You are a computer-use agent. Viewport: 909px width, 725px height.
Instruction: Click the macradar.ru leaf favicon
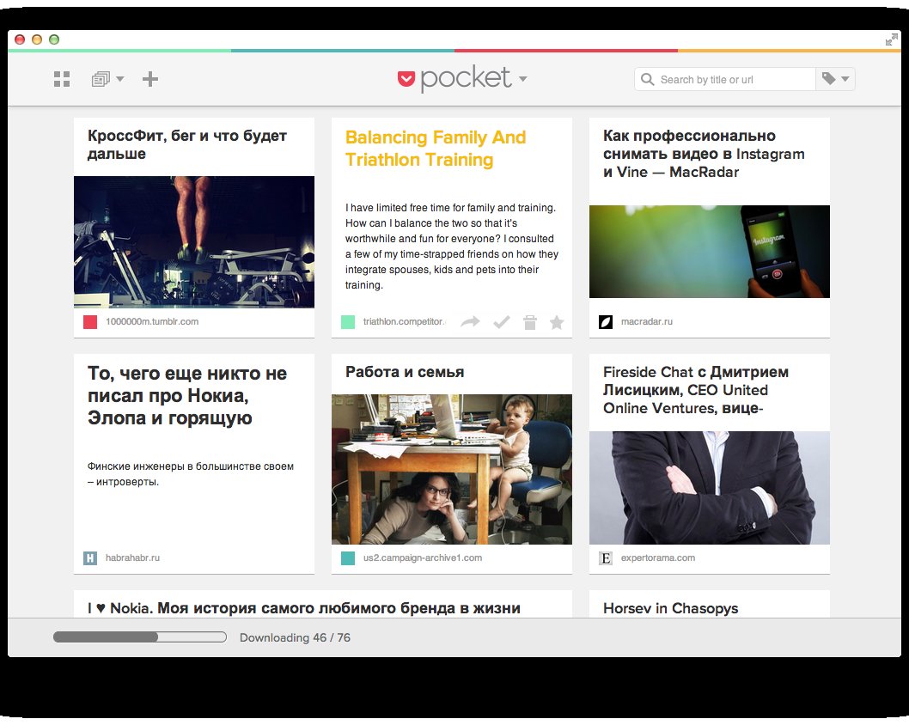click(x=605, y=321)
